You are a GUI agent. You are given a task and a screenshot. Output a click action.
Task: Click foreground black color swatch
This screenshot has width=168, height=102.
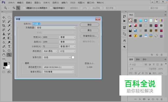5,64
